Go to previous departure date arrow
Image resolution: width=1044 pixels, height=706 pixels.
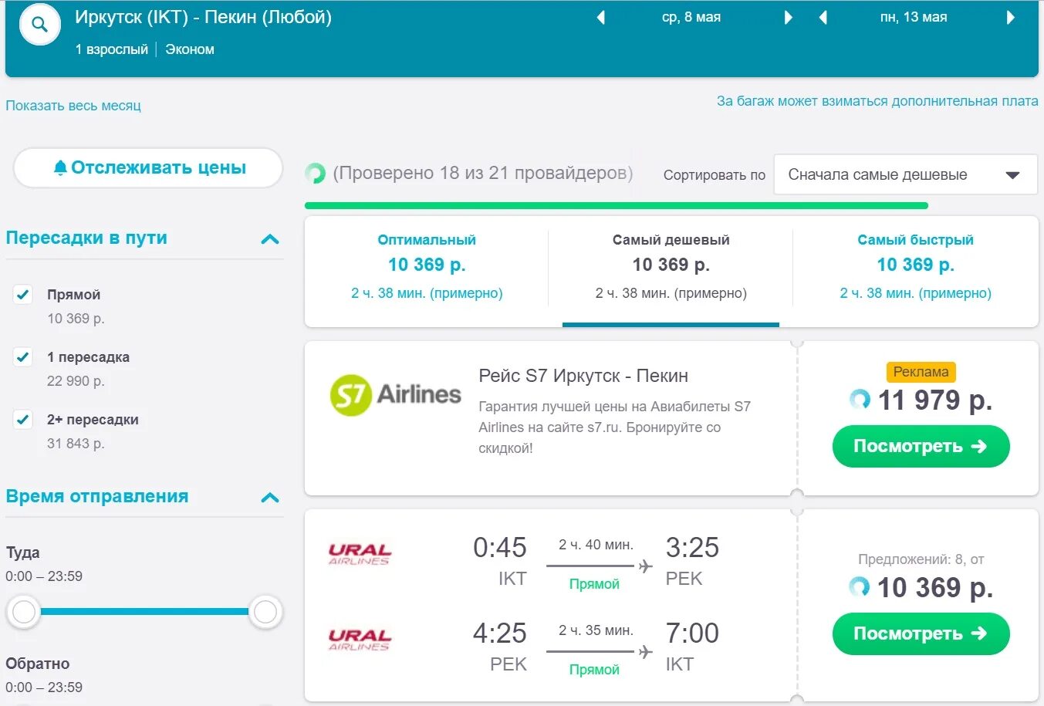600,17
